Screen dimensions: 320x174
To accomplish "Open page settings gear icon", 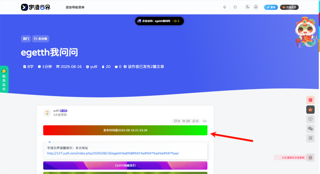I will click(310, 158).
